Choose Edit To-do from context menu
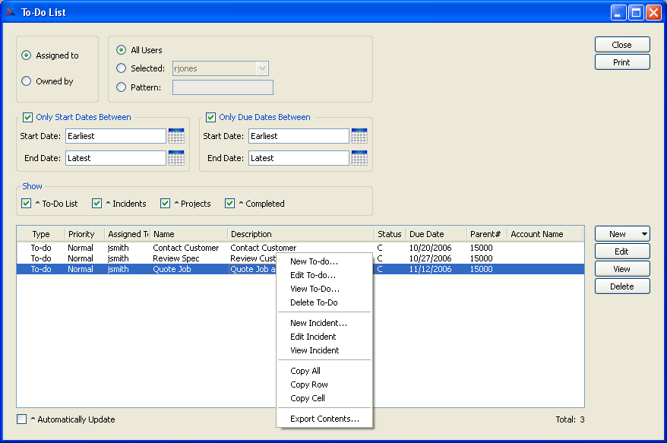Screen dimensions: 667x443 [312, 275]
